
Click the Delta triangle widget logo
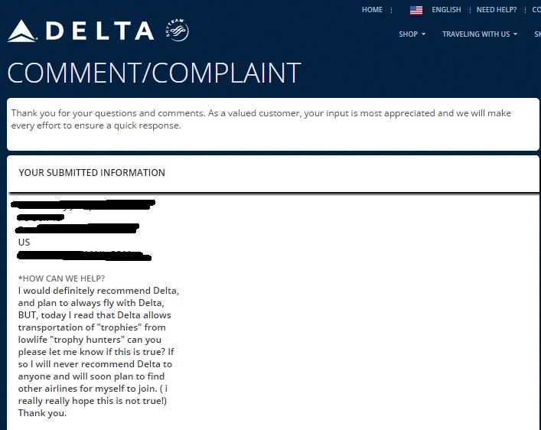(21, 31)
